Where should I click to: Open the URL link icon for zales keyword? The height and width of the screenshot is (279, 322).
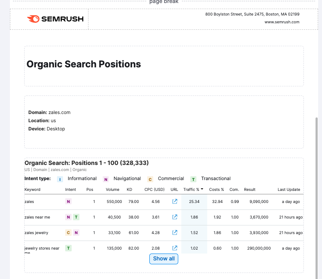175,202
